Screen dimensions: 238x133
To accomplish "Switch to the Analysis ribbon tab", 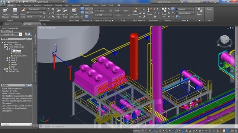I will 37,5.
